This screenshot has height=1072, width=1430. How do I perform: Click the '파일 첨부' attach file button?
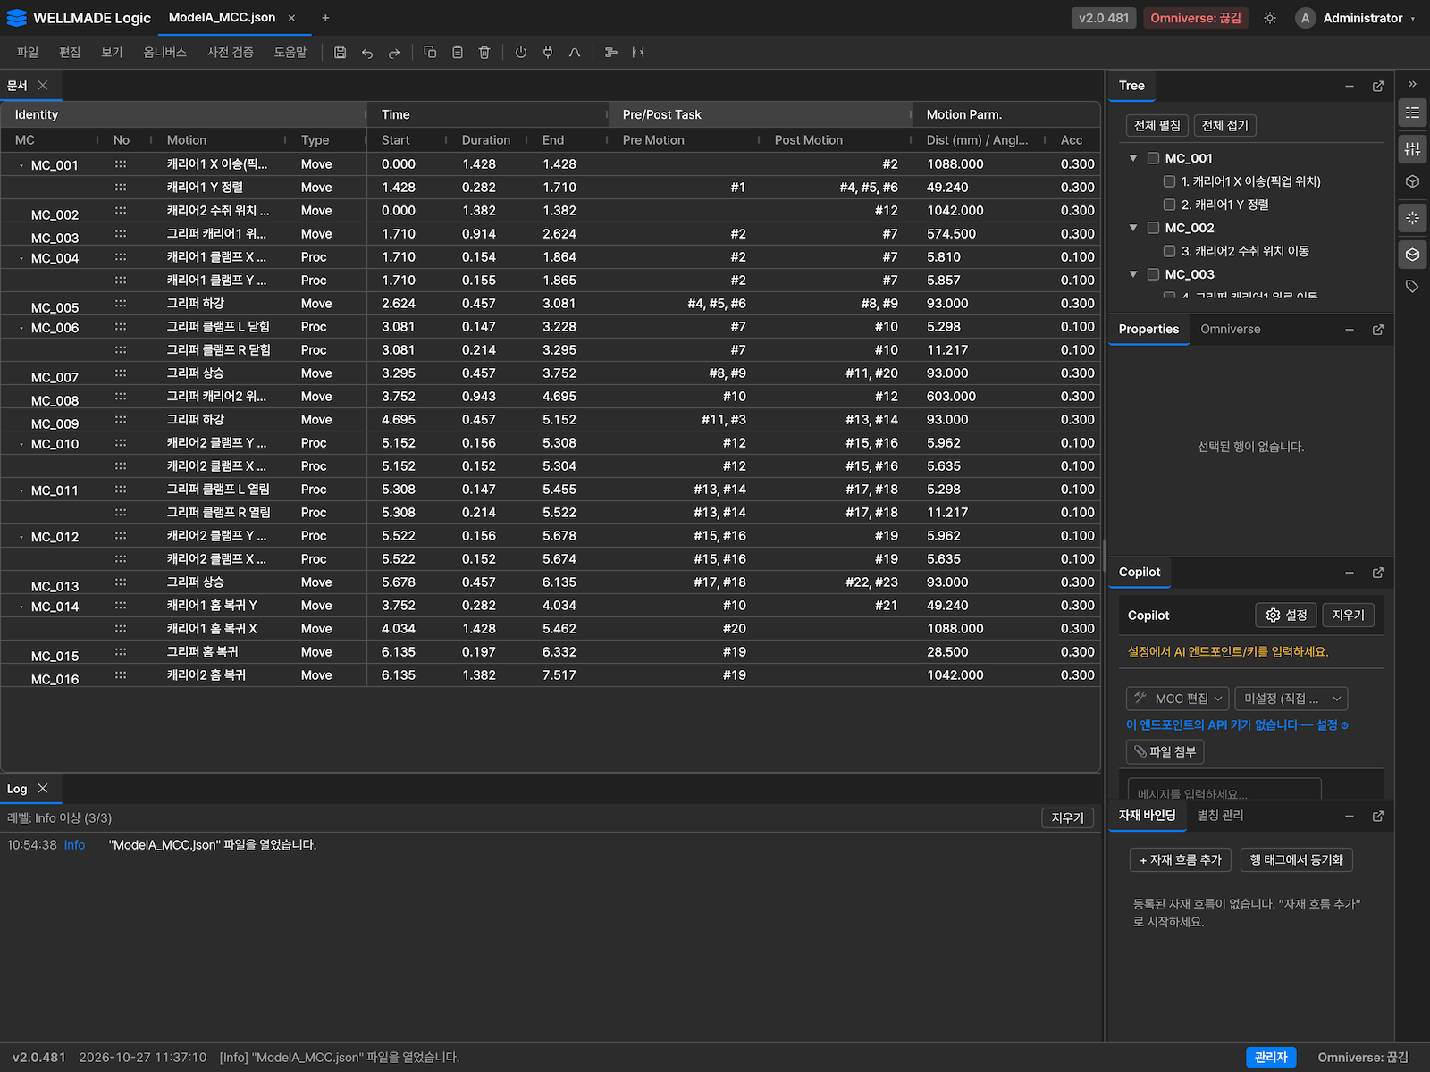(1165, 752)
